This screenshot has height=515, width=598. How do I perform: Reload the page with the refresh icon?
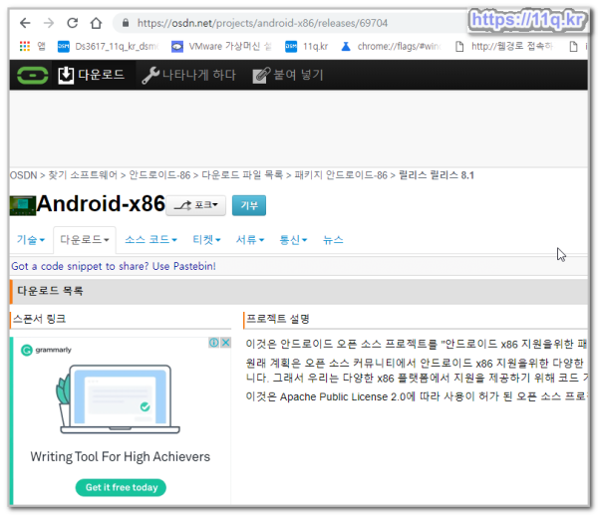[x=72, y=23]
